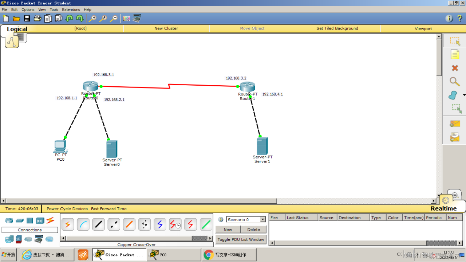Click New Cluster in the yellow bar
The height and width of the screenshot is (262, 466).
166,28
